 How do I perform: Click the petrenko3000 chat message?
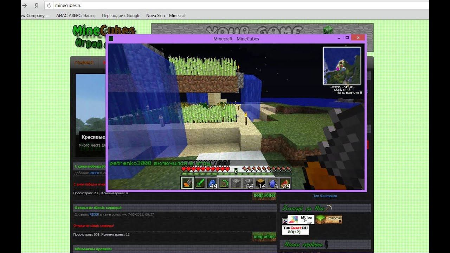point(160,163)
